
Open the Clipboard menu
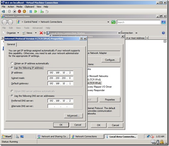[29, 7]
